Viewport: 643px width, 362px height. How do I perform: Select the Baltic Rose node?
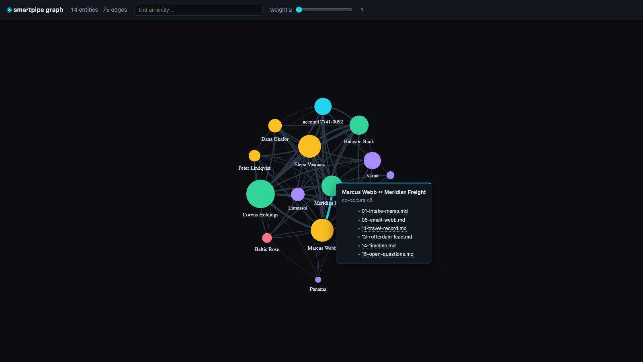click(267, 238)
